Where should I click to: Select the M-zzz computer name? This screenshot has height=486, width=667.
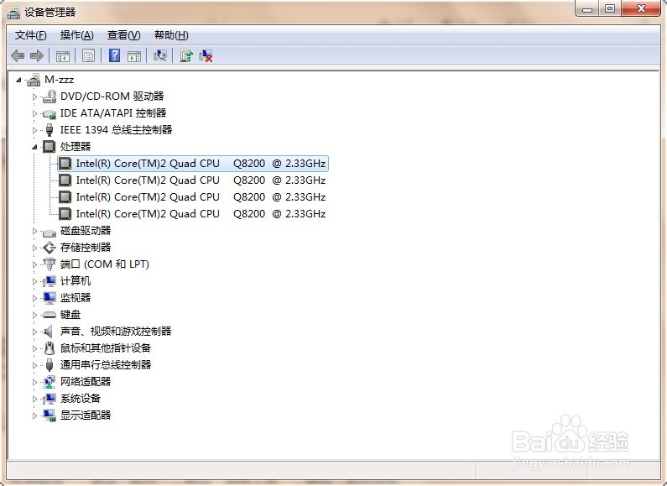[59, 80]
